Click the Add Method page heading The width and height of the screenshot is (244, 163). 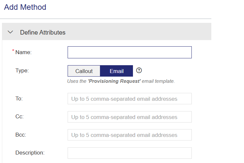point(25,7)
